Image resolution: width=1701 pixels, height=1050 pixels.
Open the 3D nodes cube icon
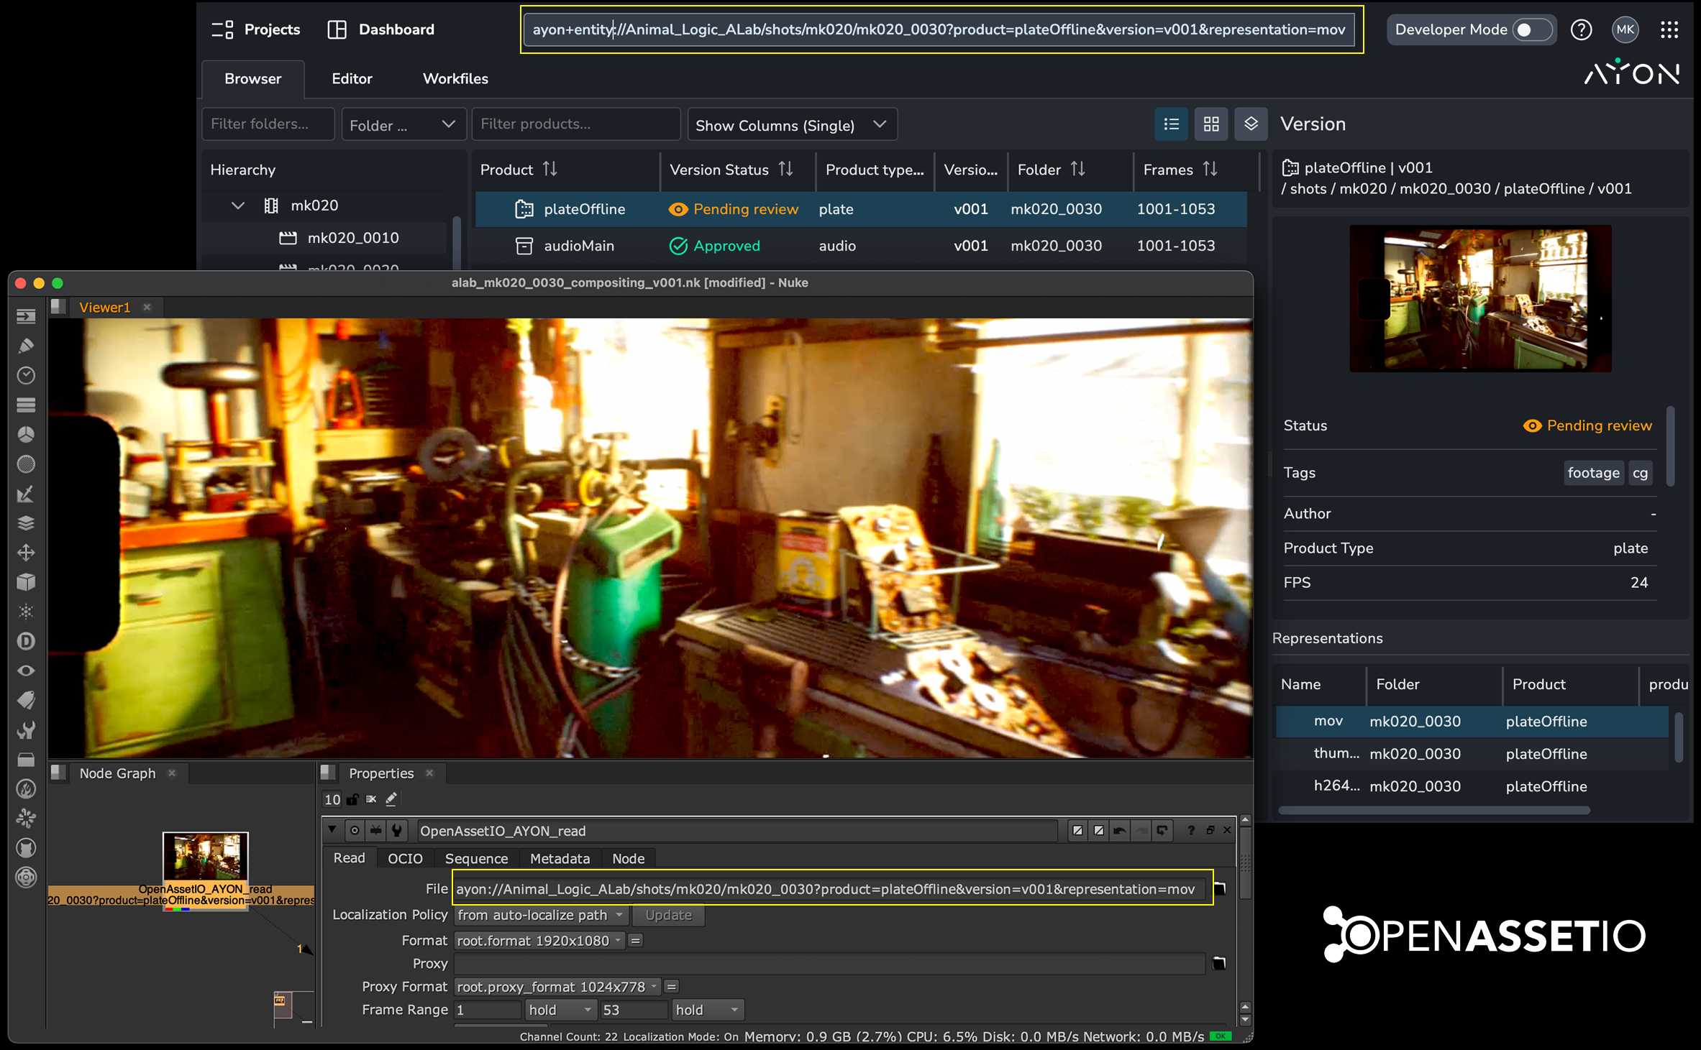click(26, 581)
